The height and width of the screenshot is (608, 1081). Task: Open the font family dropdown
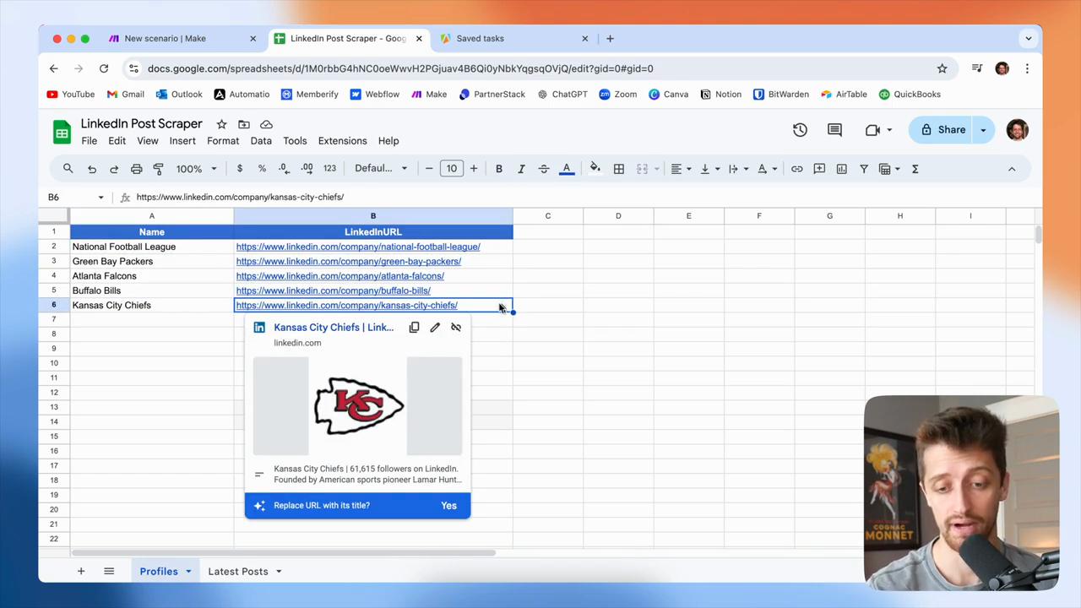[x=381, y=169]
